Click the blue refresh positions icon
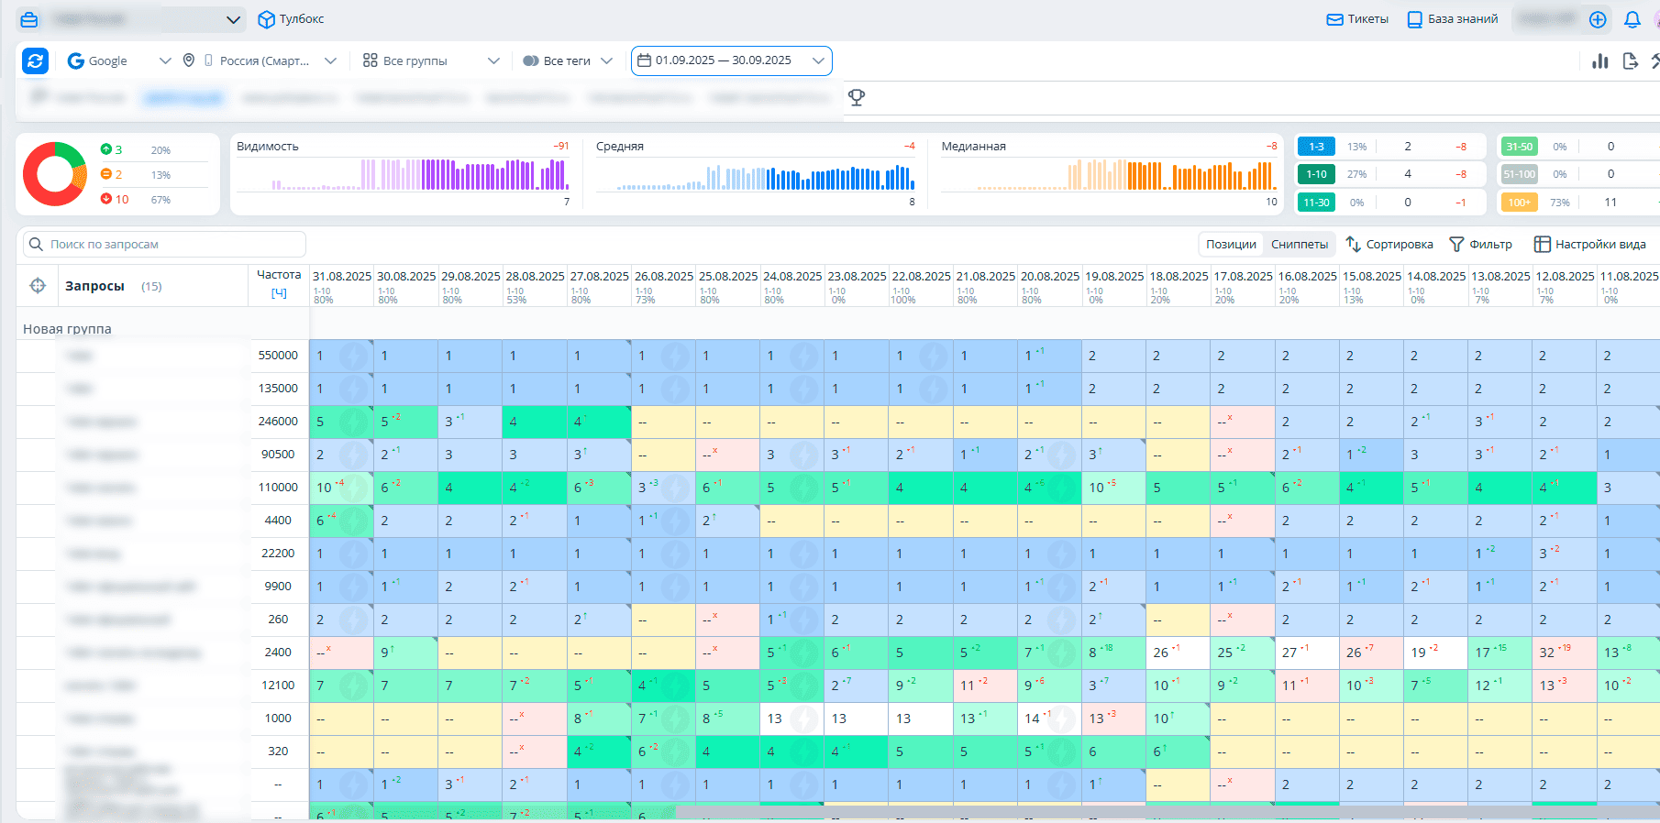Screen dimensions: 1660x823 click(36, 60)
